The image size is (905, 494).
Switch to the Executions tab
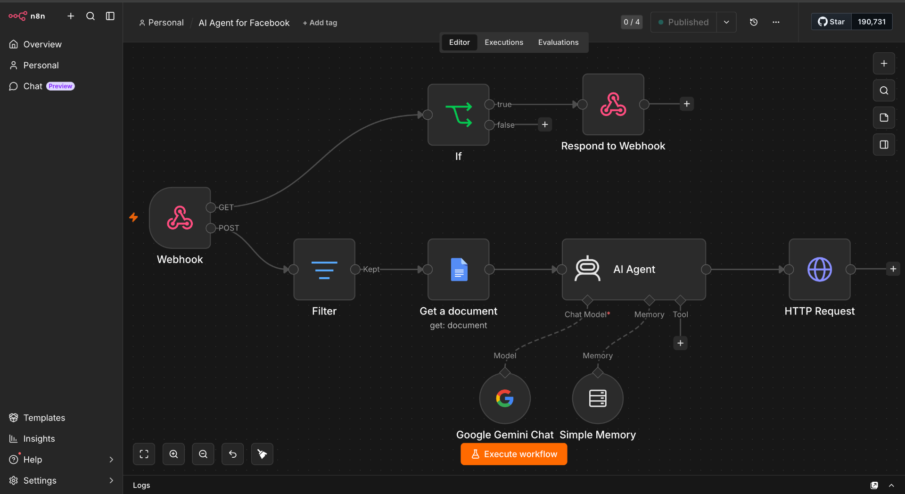[x=504, y=42]
